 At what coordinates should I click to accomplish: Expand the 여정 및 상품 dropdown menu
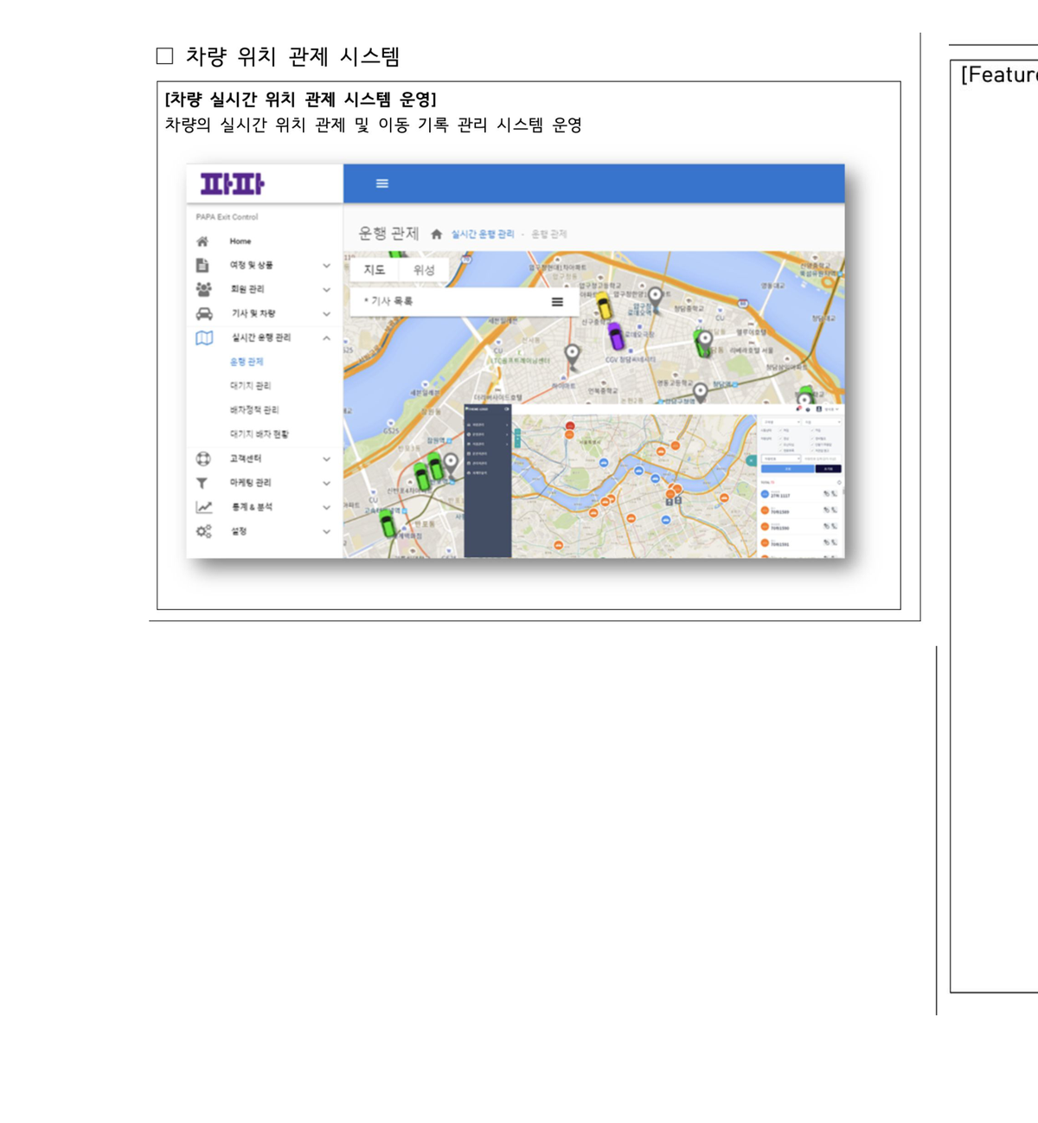[x=327, y=266]
